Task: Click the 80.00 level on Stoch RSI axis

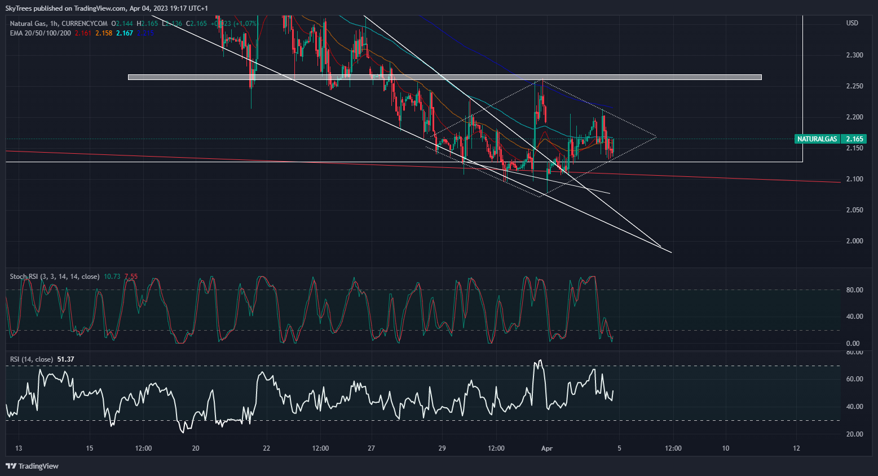Action: [x=854, y=290]
